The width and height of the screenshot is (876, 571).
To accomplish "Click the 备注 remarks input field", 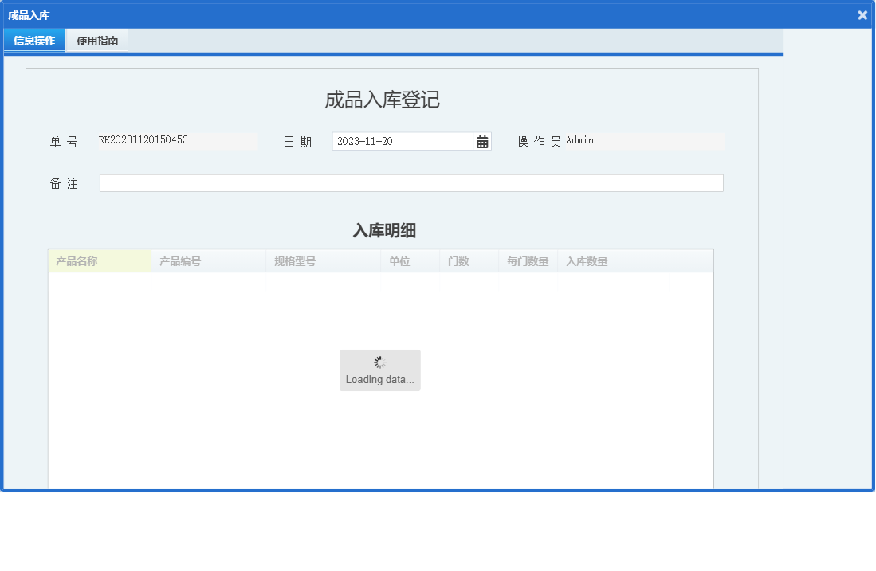I will point(411,182).
